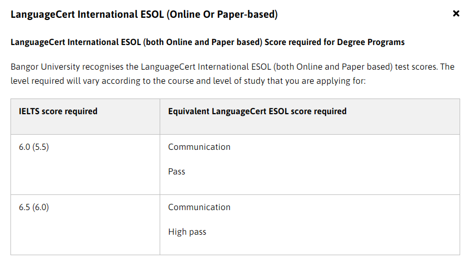468x262 pixels.
Task: Select the bold Degree Programs subheading
Action: point(207,42)
